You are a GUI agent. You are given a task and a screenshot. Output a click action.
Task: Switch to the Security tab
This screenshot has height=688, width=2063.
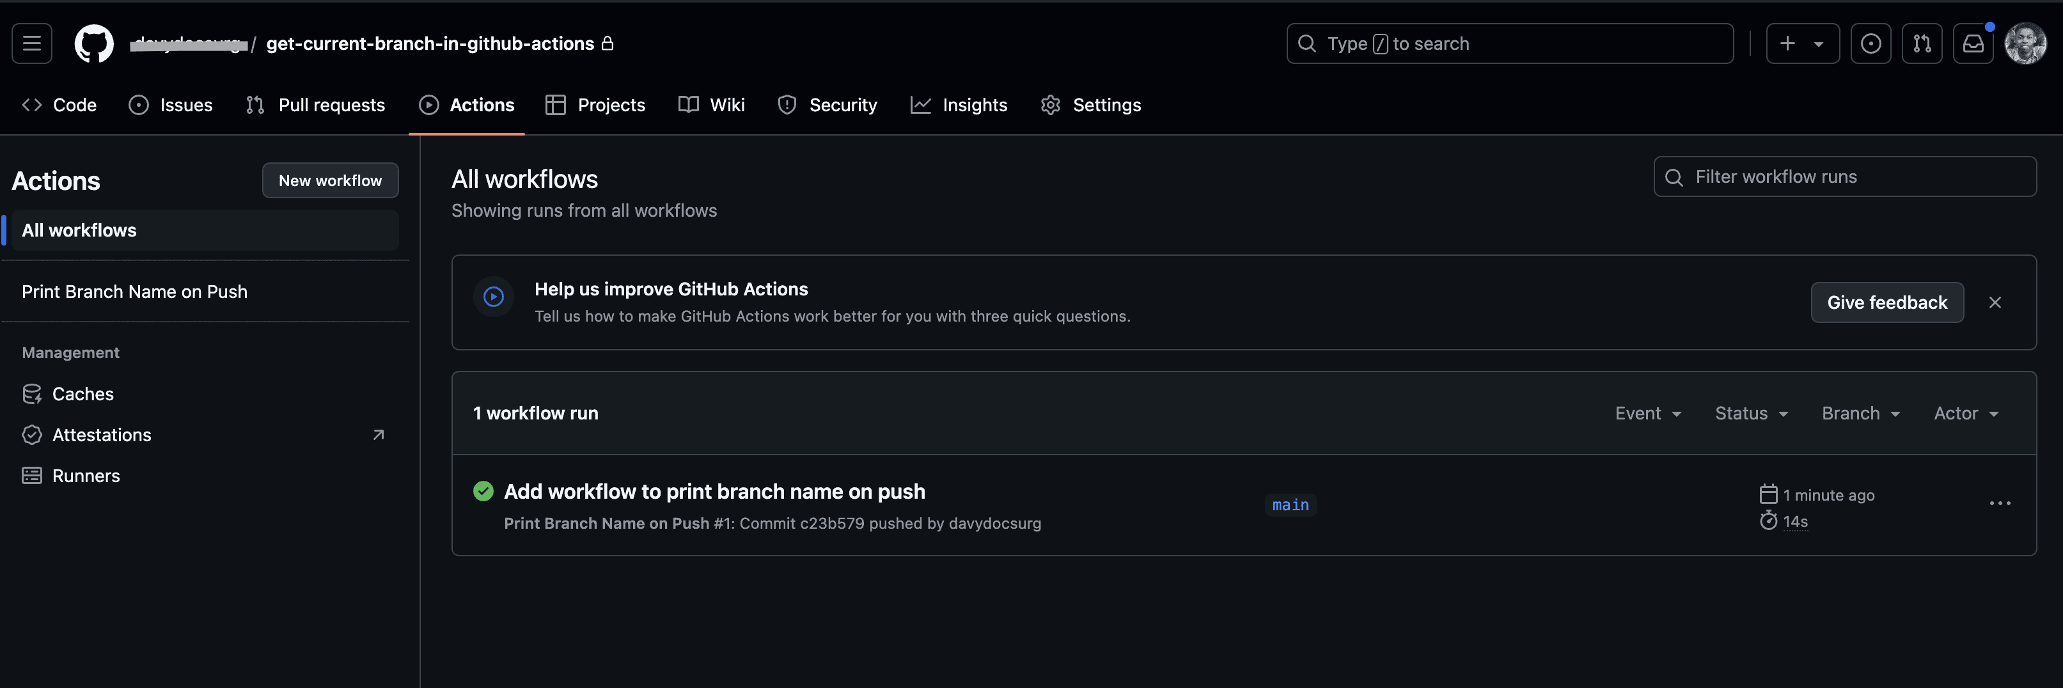pos(828,105)
